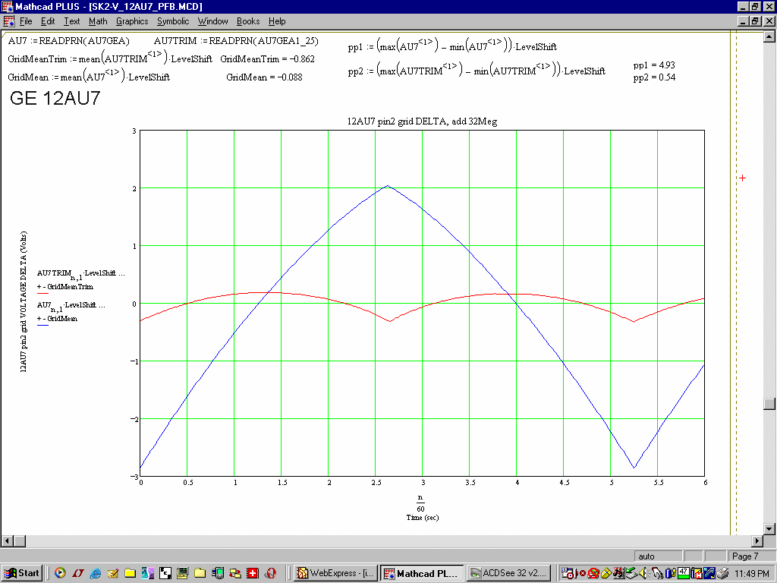Screen dimensions: 777x583
Task: Click the green 47 temperature tray icon
Action: coord(684,573)
